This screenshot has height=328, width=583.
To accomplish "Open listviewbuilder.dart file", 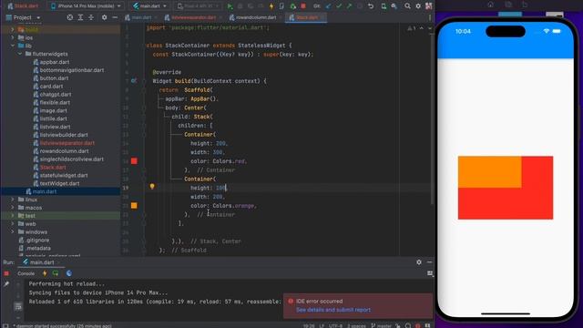I will point(64,135).
